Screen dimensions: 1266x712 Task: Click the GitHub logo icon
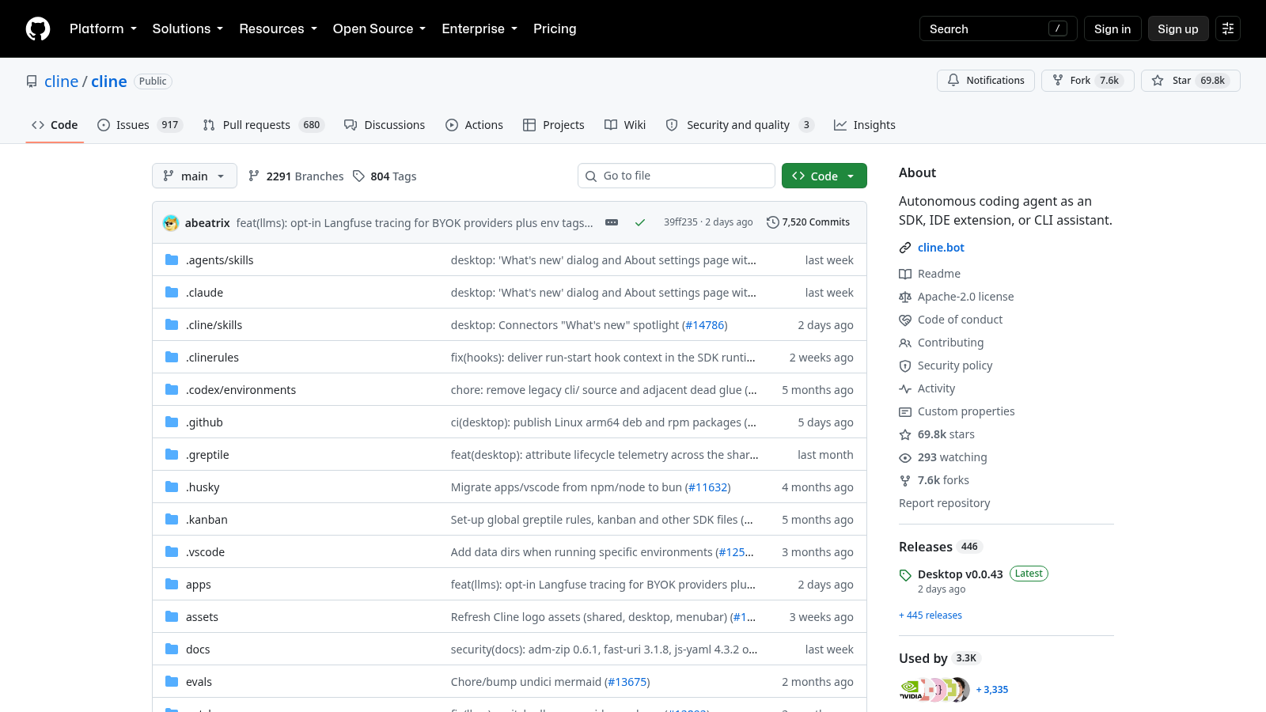[38, 28]
